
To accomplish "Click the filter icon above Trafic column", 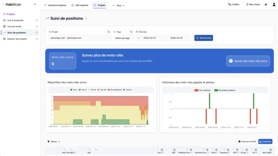I will (212, 149).
